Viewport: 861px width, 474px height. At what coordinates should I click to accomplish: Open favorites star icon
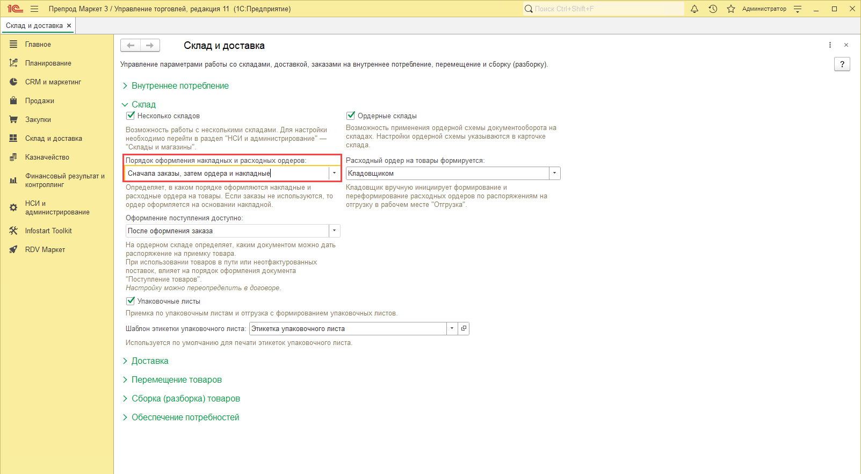coord(731,9)
